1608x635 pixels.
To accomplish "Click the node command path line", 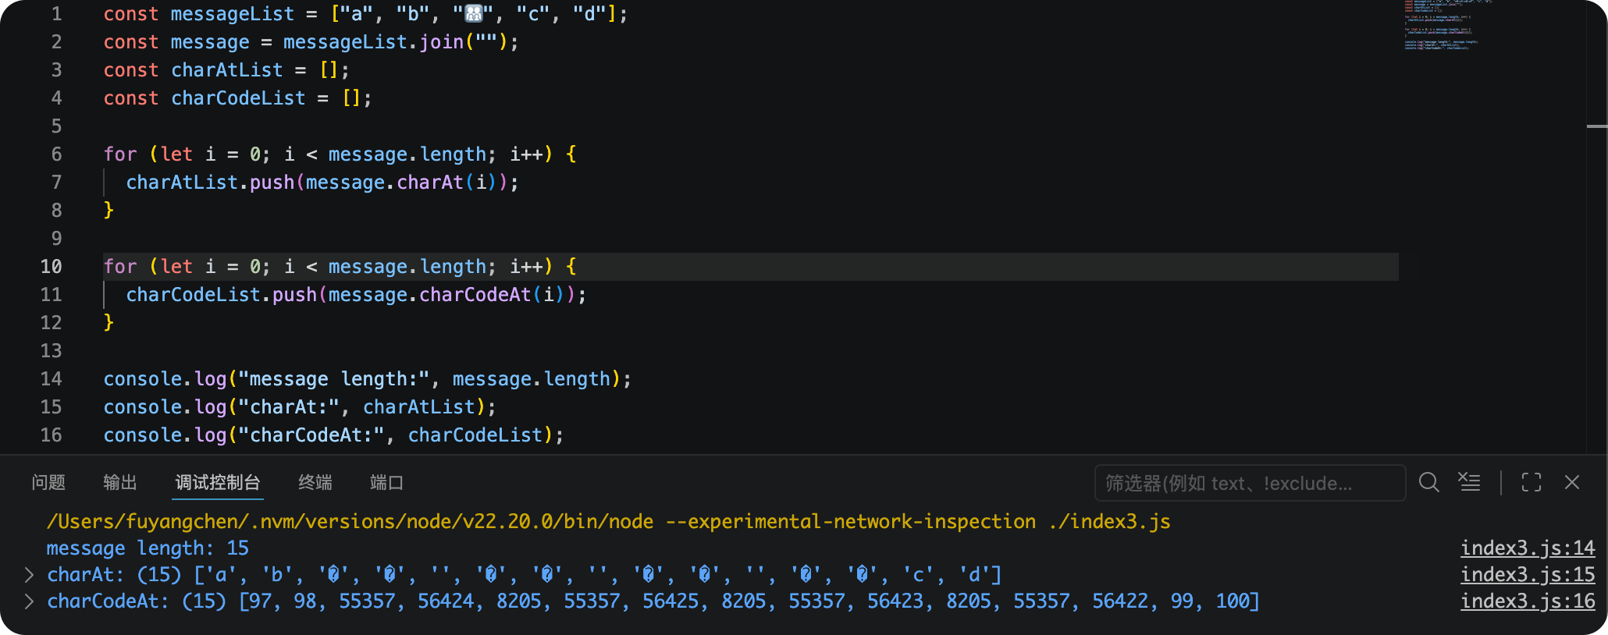I will [608, 522].
